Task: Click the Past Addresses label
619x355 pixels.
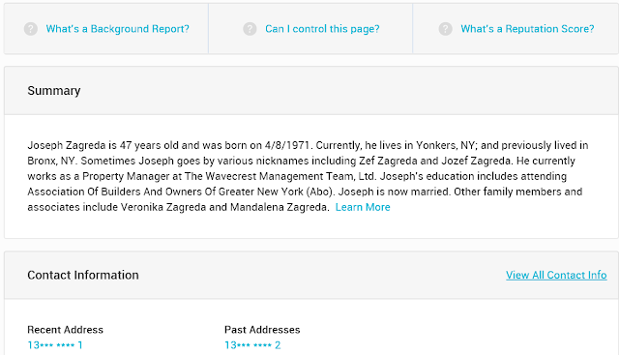Action: [x=262, y=330]
